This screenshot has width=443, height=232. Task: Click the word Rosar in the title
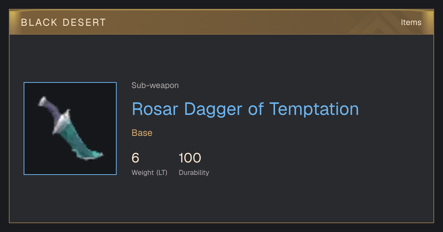click(x=155, y=109)
